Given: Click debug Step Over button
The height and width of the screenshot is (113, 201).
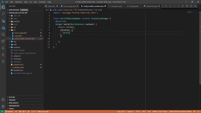Looking at the screenshot, I should point(170,6).
